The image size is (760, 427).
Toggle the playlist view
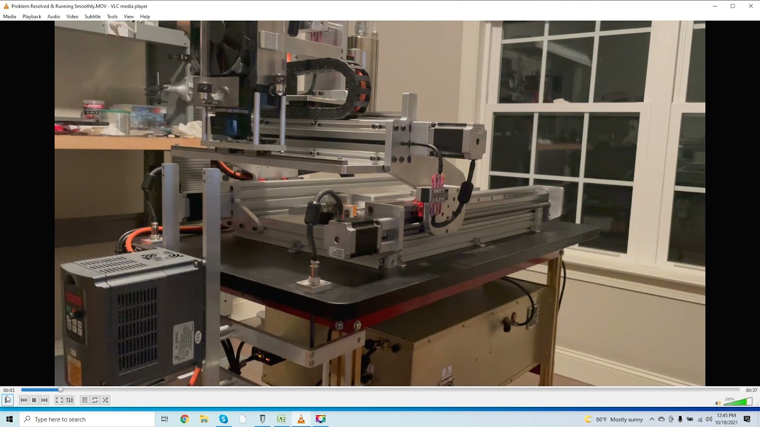pyautogui.click(x=85, y=400)
